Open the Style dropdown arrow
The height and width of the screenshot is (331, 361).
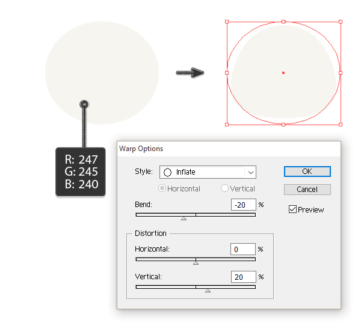coord(251,172)
